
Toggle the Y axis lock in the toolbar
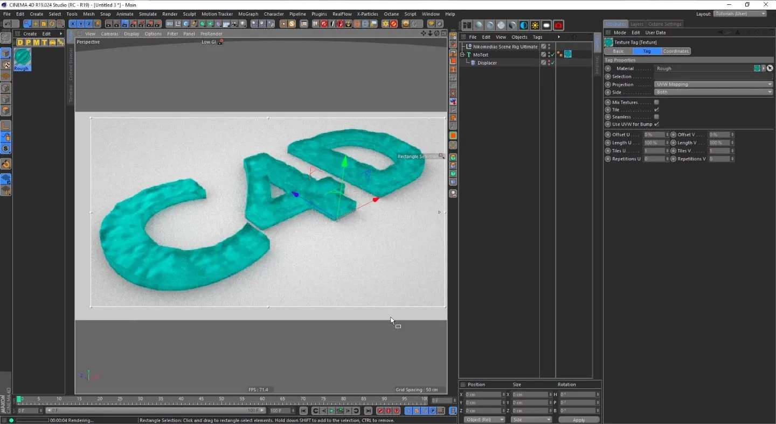[81, 24]
